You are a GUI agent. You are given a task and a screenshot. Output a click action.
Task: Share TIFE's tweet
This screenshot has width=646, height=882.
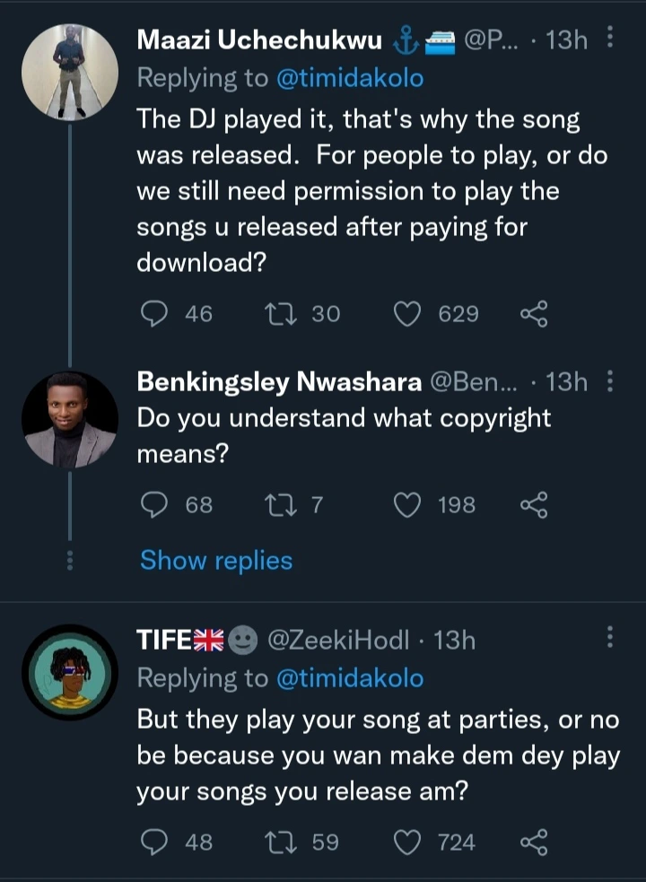click(533, 843)
